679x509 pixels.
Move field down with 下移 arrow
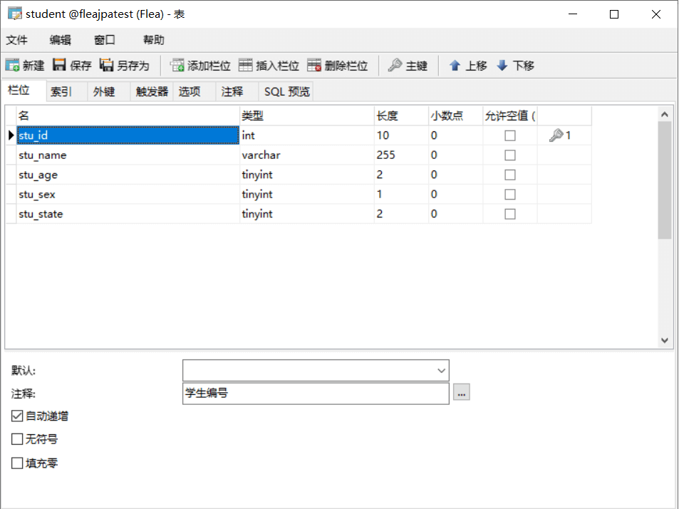[x=502, y=66]
